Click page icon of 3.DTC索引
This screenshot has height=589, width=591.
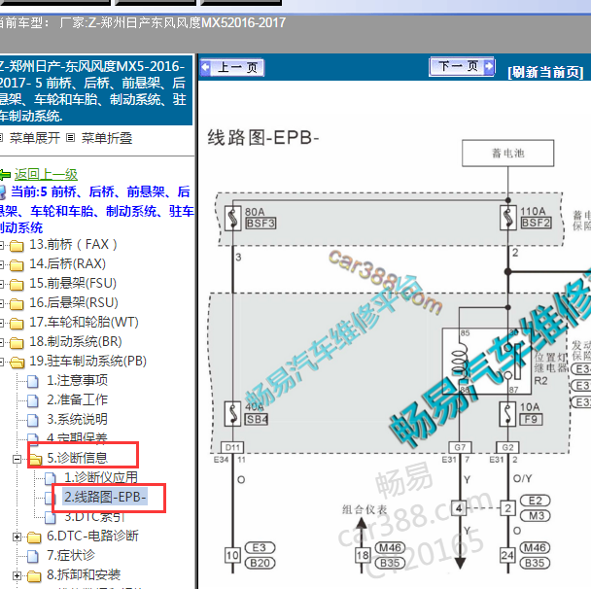[x=51, y=517]
